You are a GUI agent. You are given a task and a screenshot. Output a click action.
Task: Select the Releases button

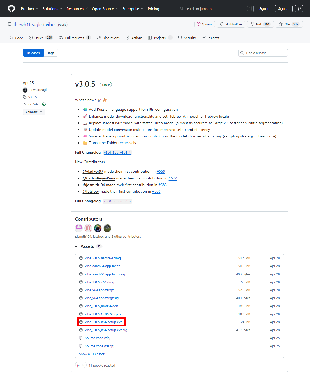click(x=33, y=53)
